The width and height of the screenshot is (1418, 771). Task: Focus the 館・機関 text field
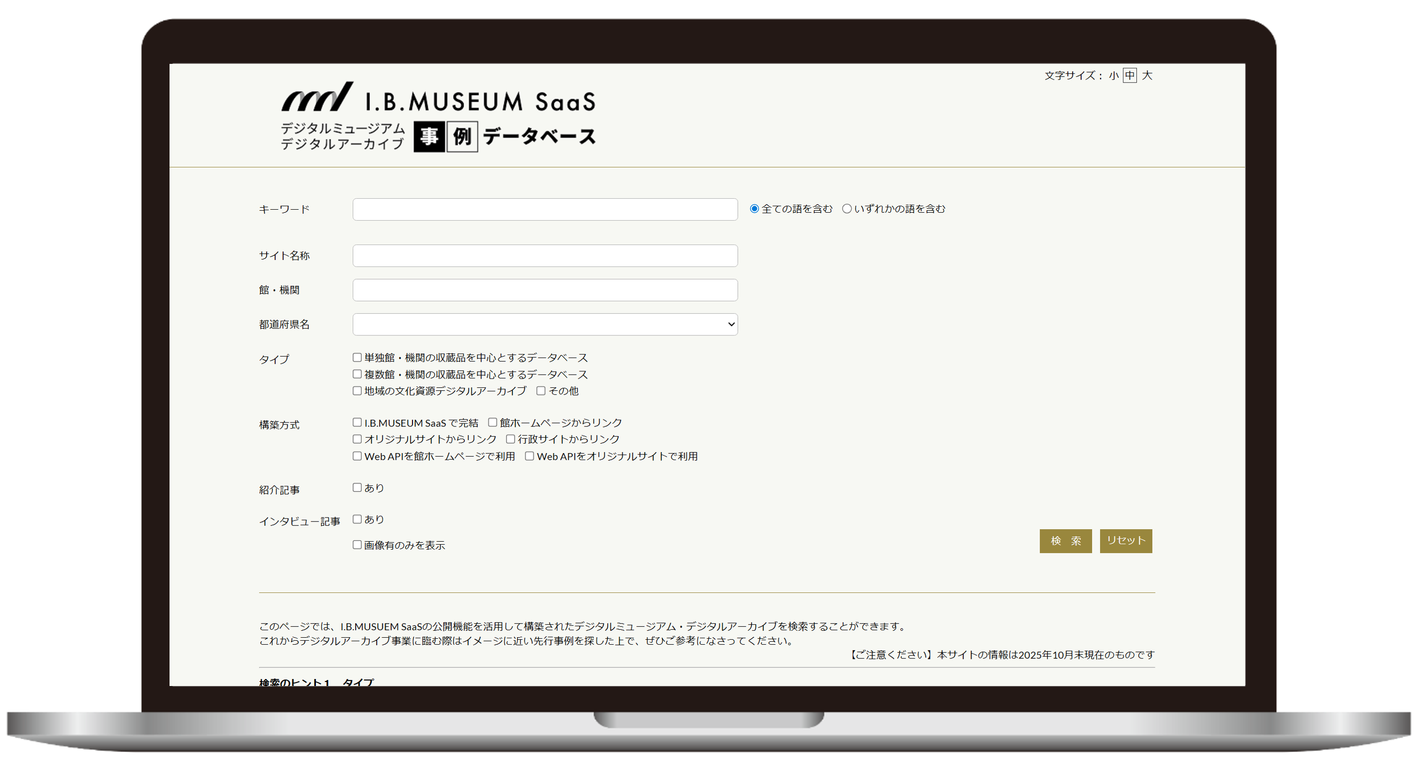(x=544, y=290)
